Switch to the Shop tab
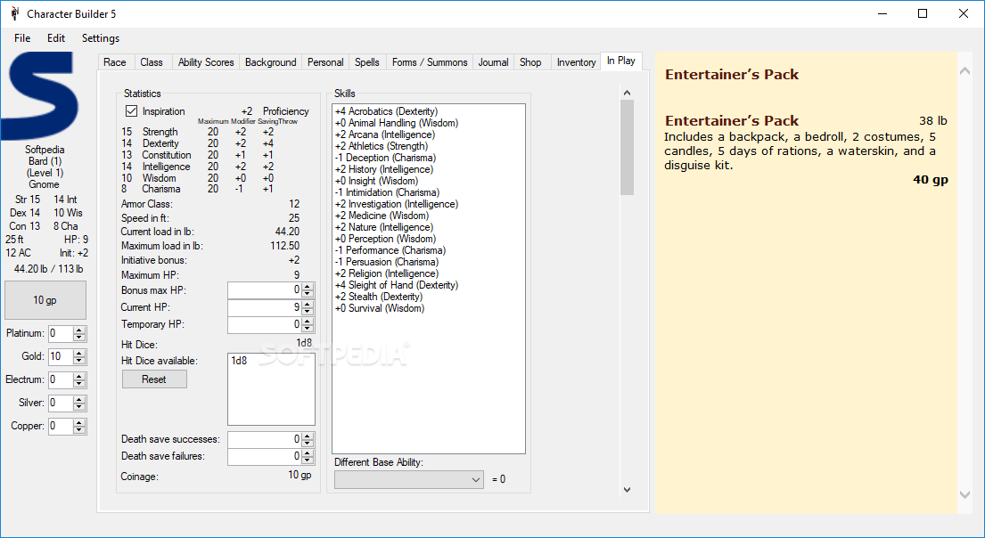The width and height of the screenshot is (985, 538). coord(530,62)
